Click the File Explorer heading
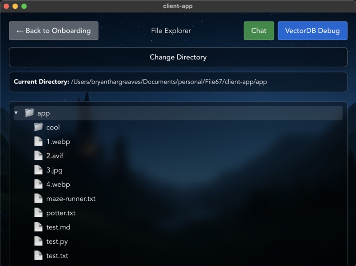 (x=171, y=31)
